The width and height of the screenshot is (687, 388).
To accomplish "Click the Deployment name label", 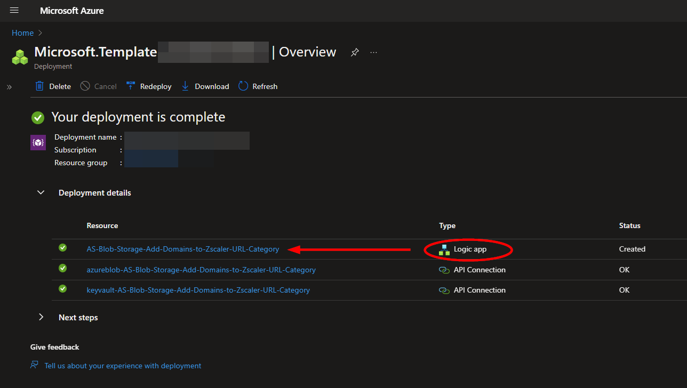I will (85, 137).
